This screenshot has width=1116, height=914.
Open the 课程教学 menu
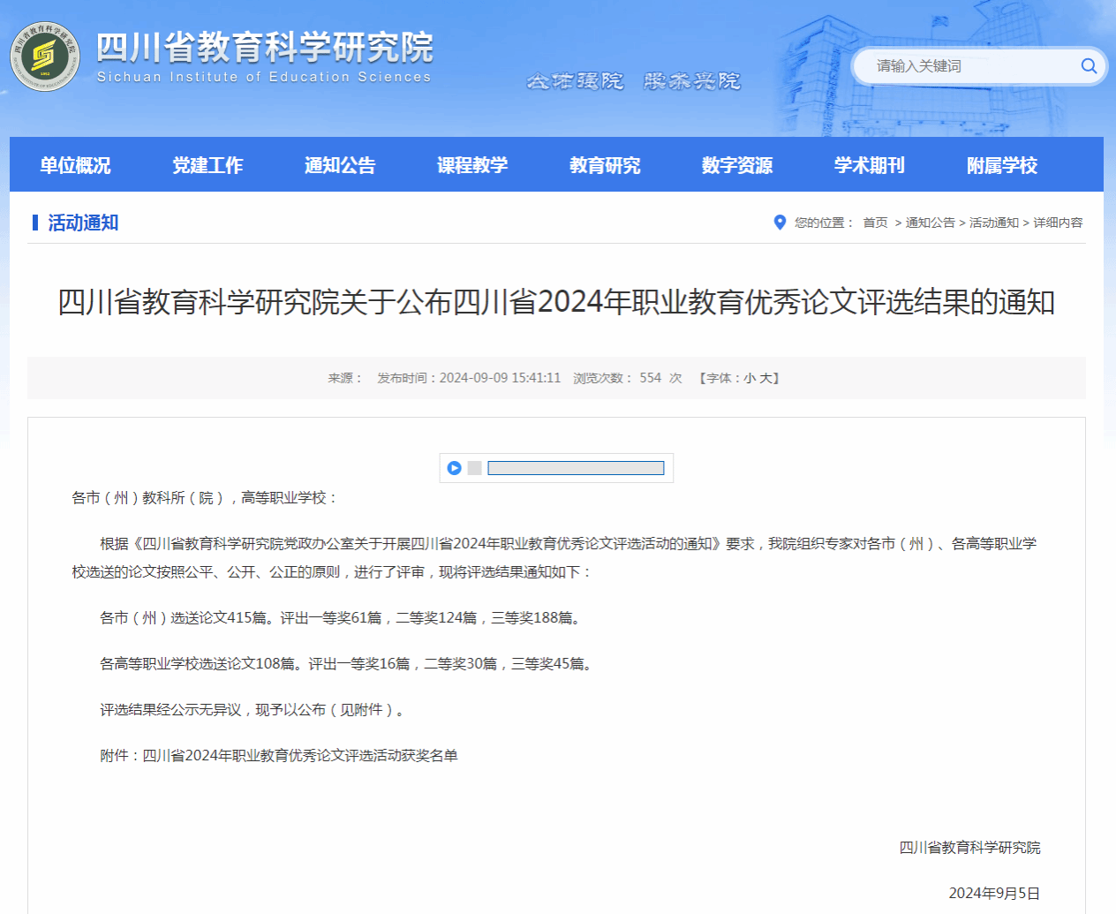point(472,165)
